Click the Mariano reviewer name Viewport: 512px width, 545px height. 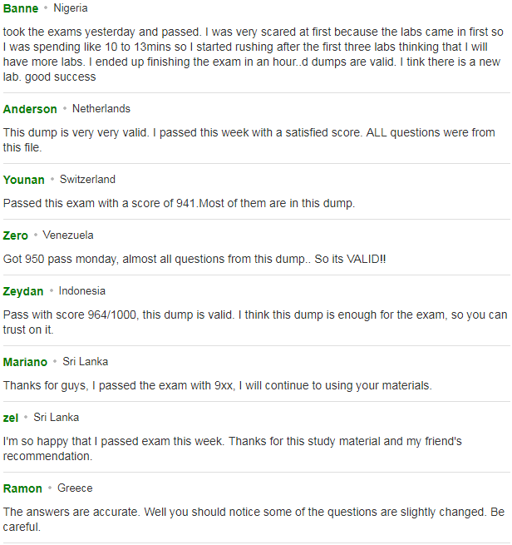coord(25,362)
